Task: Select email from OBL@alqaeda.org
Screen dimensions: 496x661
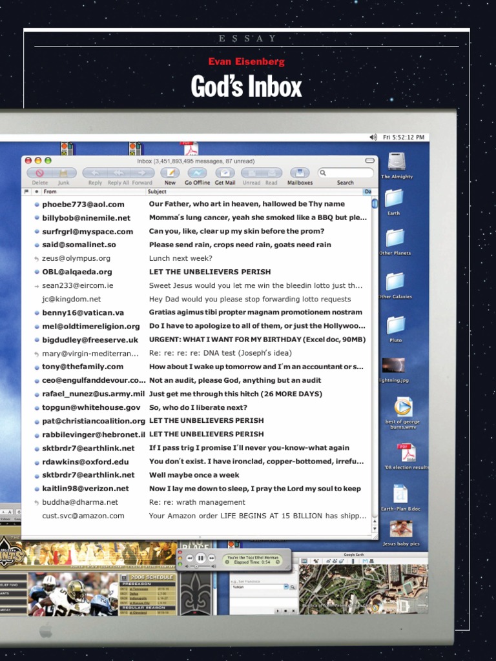Action: pos(198,272)
